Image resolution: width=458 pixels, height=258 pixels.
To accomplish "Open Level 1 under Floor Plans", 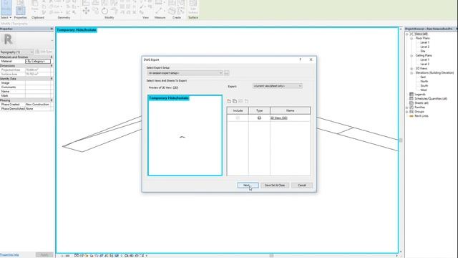I will pos(424,43).
